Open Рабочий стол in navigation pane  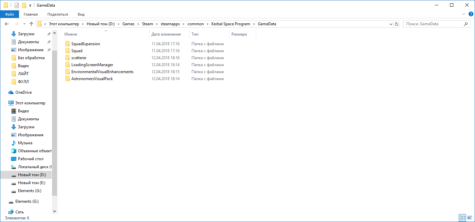pyautogui.click(x=31, y=159)
